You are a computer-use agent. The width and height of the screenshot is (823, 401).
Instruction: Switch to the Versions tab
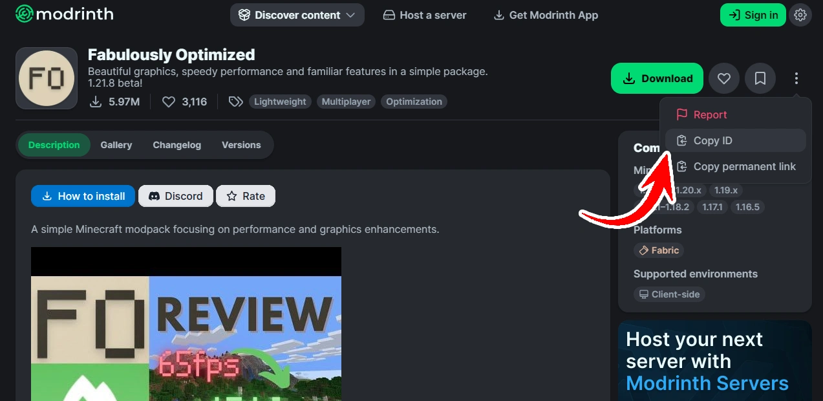(241, 145)
